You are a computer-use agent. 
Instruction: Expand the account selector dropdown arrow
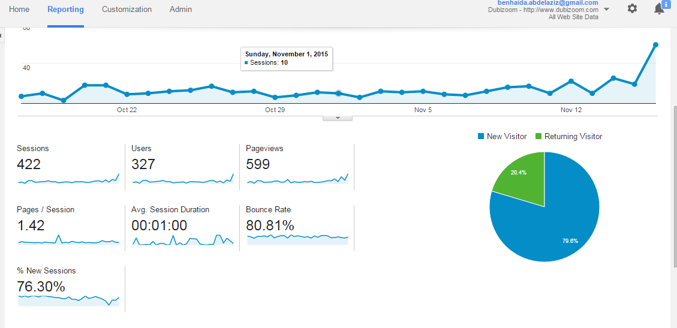tap(606, 10)
